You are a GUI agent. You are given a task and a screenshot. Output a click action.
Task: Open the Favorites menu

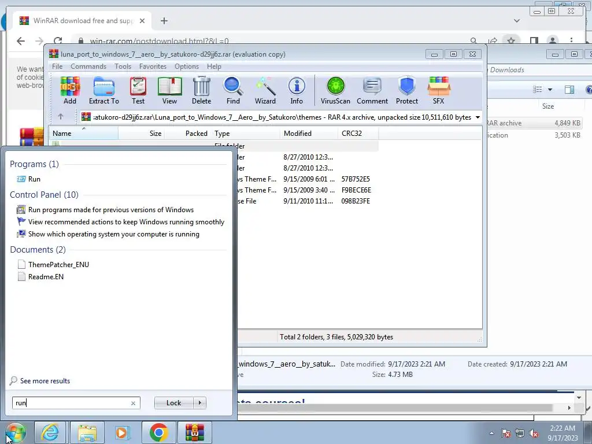pyautogui.click(x=153, y=66)
